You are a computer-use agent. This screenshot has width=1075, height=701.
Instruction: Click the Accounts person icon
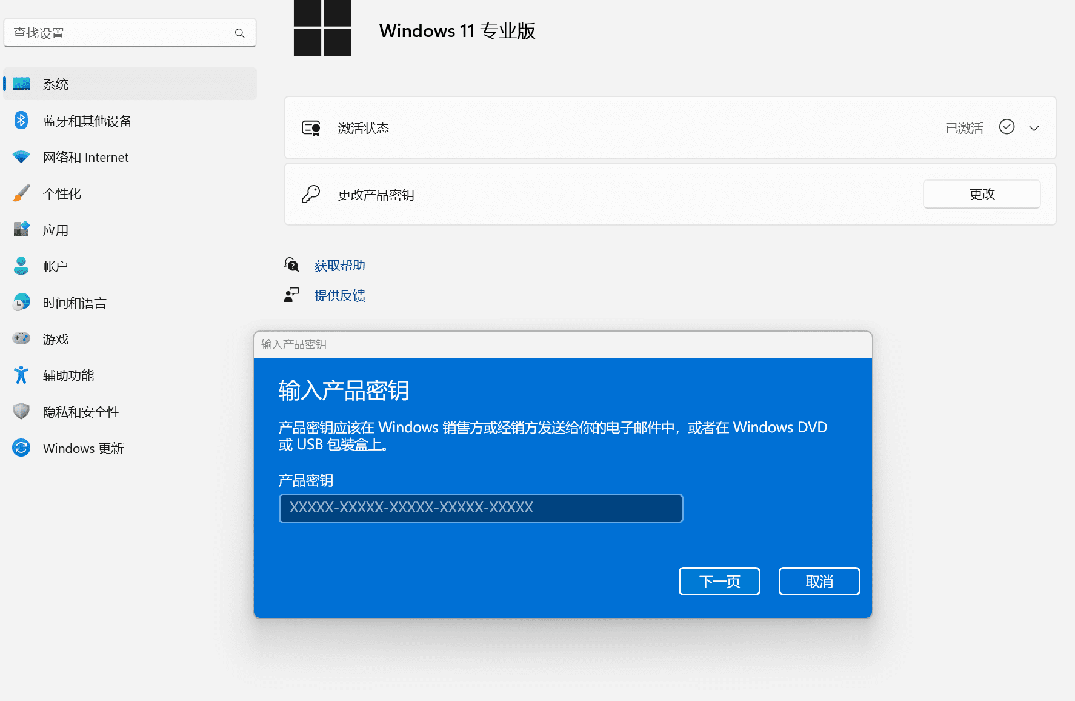[21, 266]
